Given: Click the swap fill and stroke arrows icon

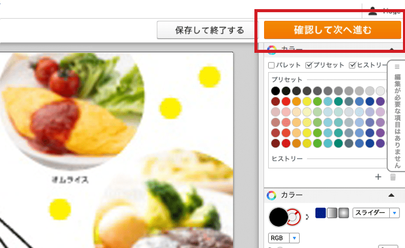Looking at the screenshot, I should 307,217.
